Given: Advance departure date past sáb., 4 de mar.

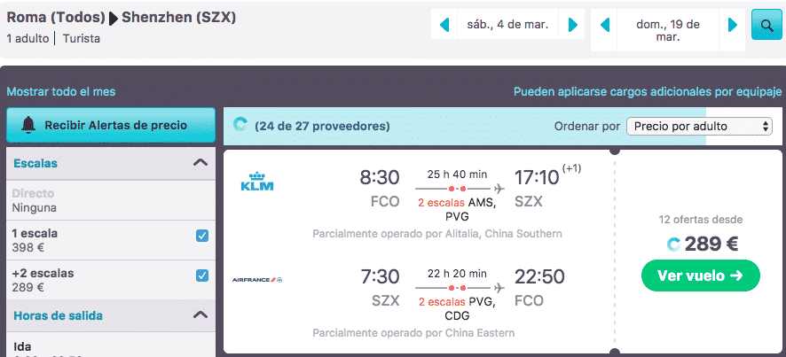Looking at the screenshot, I should (572, 24).
